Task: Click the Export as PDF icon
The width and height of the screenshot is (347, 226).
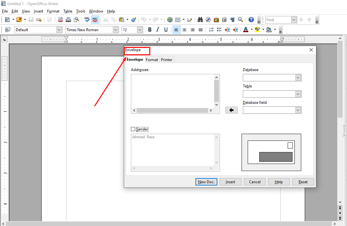Action: coord(60,20)
